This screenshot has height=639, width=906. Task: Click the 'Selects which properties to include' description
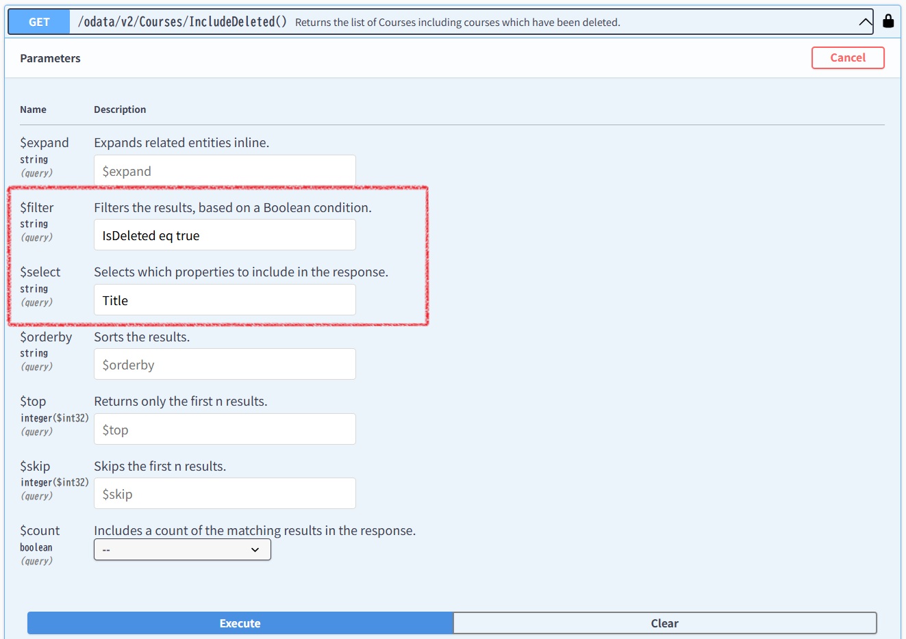(x=241, y=272)
